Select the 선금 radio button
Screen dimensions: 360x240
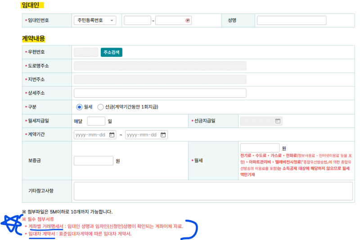pos(100,107)
